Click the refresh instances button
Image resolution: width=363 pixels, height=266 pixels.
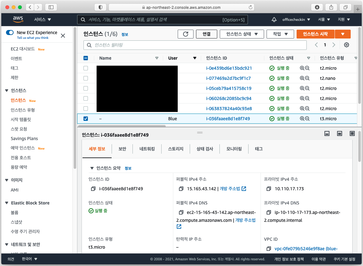click(185, 34)
